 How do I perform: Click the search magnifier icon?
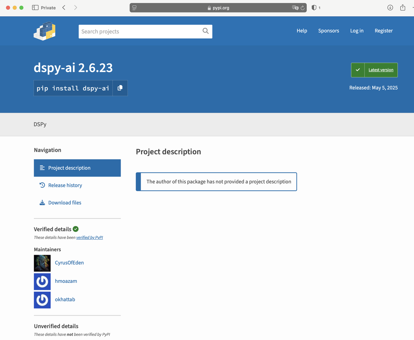205,31
